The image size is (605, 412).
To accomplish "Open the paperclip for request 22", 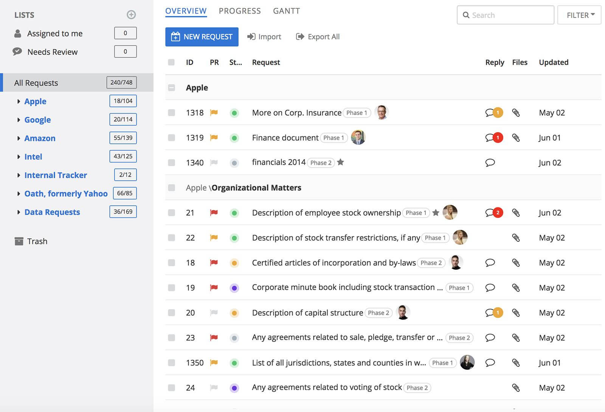I will click(516, 238).
